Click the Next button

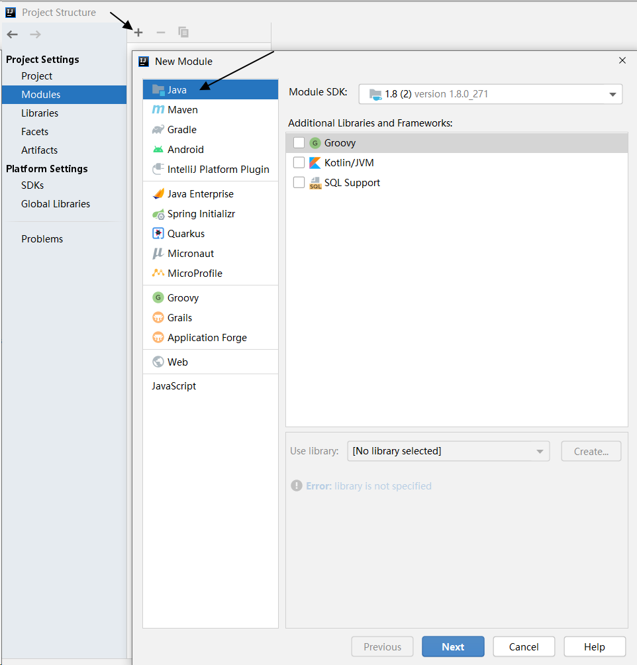click(453, 646)
